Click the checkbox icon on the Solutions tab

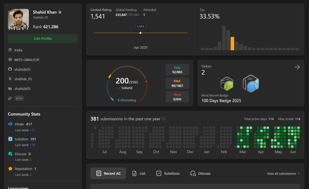click(x=159, y=173)
